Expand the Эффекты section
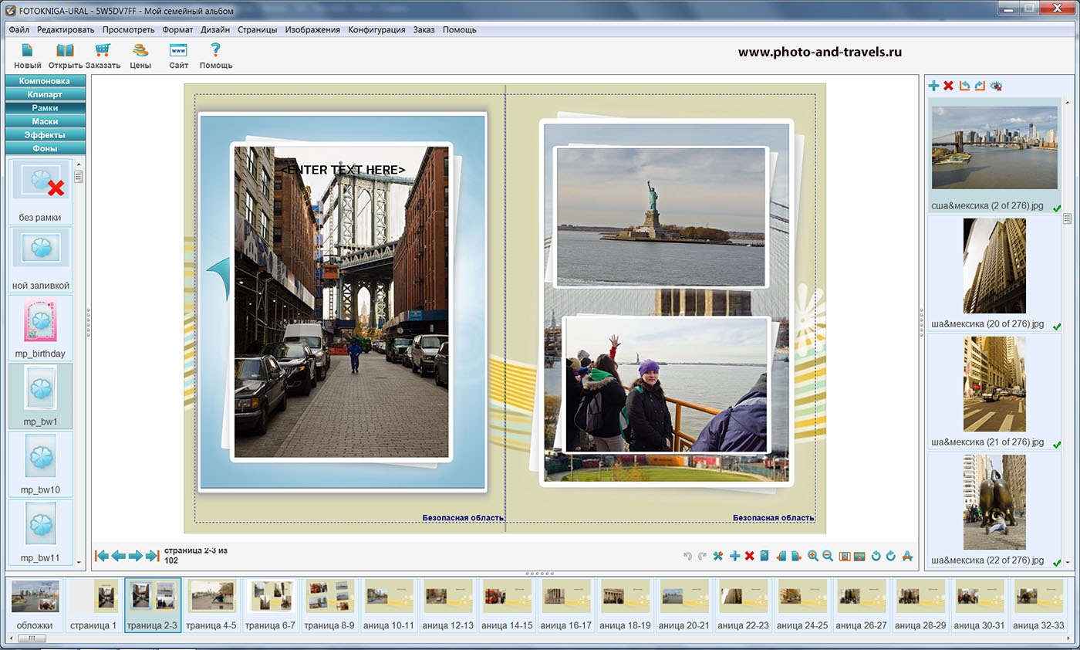 coord(45,135)
